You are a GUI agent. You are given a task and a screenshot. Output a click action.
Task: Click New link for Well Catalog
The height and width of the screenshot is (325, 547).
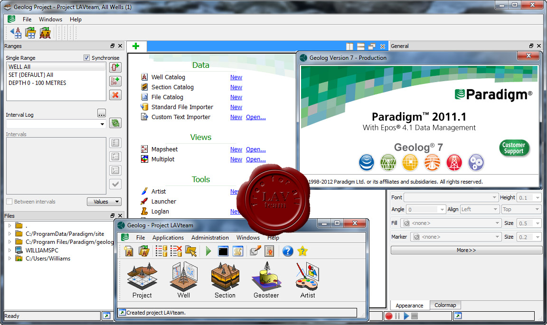tap(236, 77)
